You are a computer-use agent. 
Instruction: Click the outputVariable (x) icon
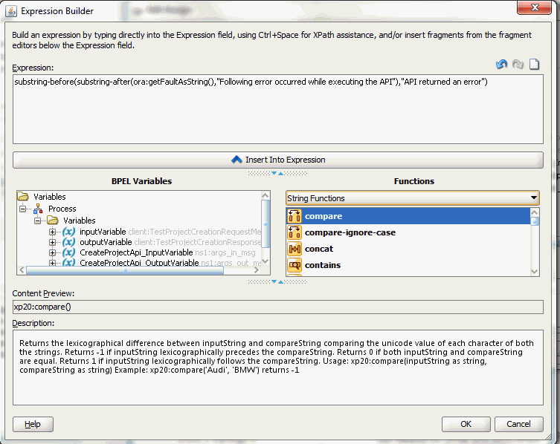click(x=68, y=242)
